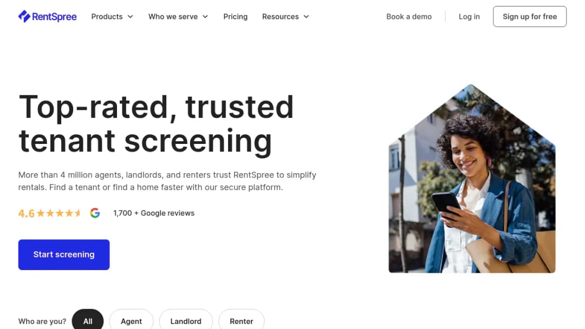Select the All filter pill
585x329 pixels.
[x=88, y=320]
